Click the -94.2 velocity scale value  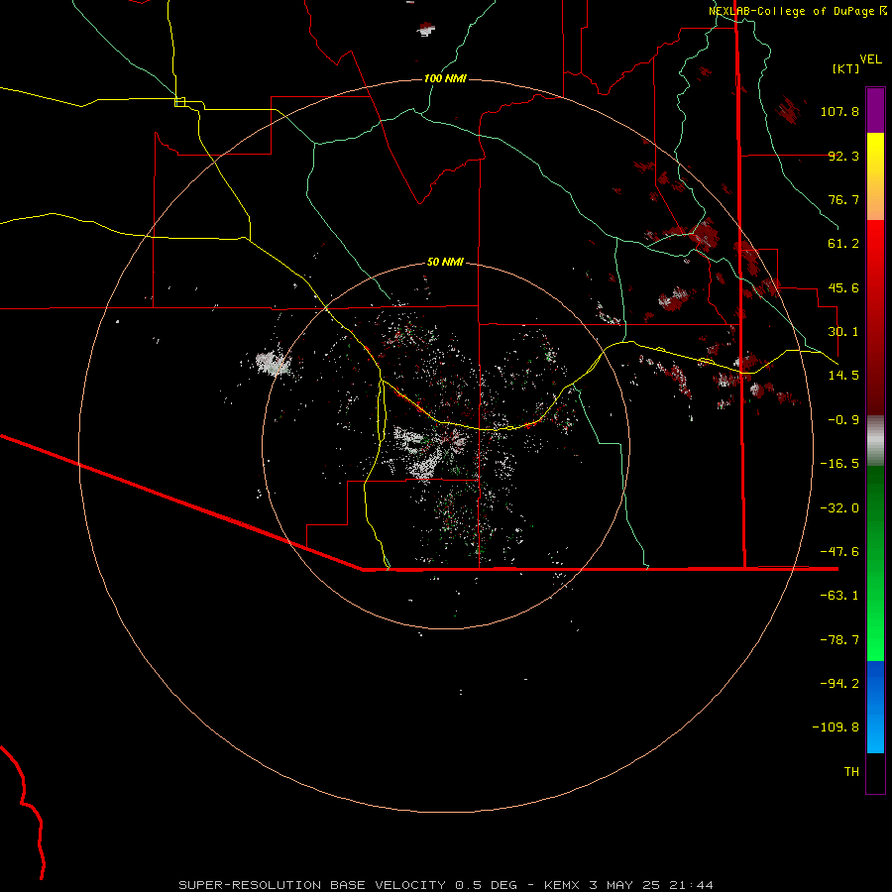[x=839, y=684]
